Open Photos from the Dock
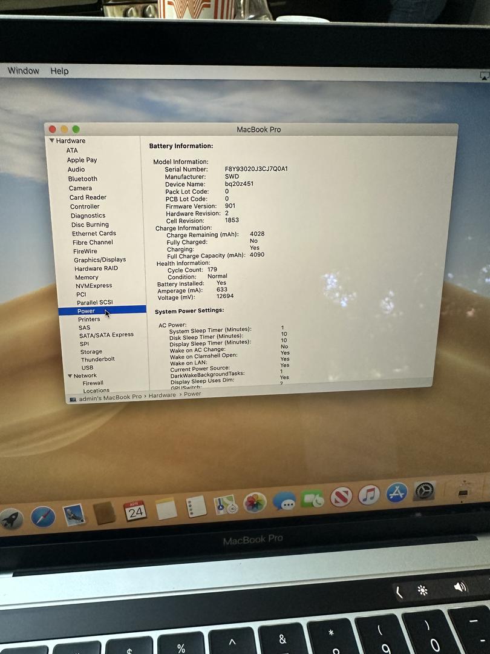Image resolution: width=490 pixels, height=654 pixels. (255, 503)
